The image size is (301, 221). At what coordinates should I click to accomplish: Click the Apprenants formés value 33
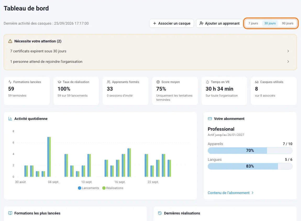pyautogui.click(x=110, y=89)
